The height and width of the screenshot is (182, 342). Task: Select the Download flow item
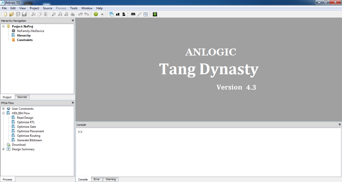click(x=19, y=145)
